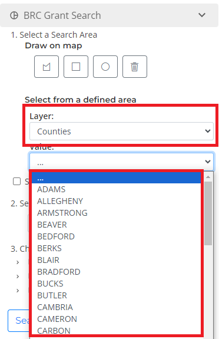The width and height of the screenshot is (219, 339).
Task: Click the list scrollbar up arrow
Action: coord(208,177)
